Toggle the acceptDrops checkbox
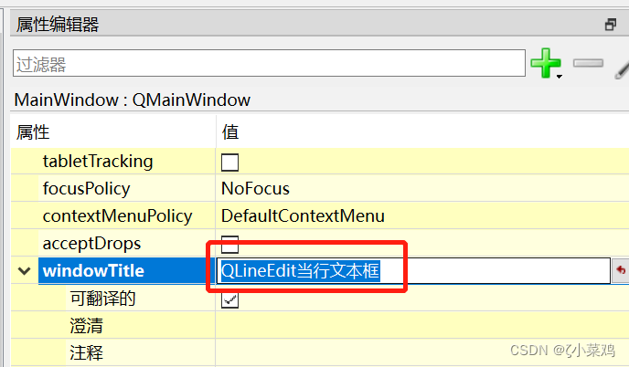Image resolution: width=629 pixels, height=367 pixels. [x=229, y=244]
